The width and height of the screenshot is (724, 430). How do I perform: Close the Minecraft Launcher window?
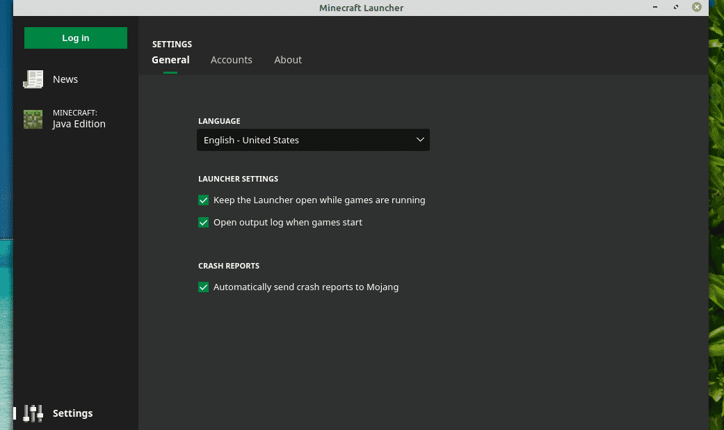696,7
